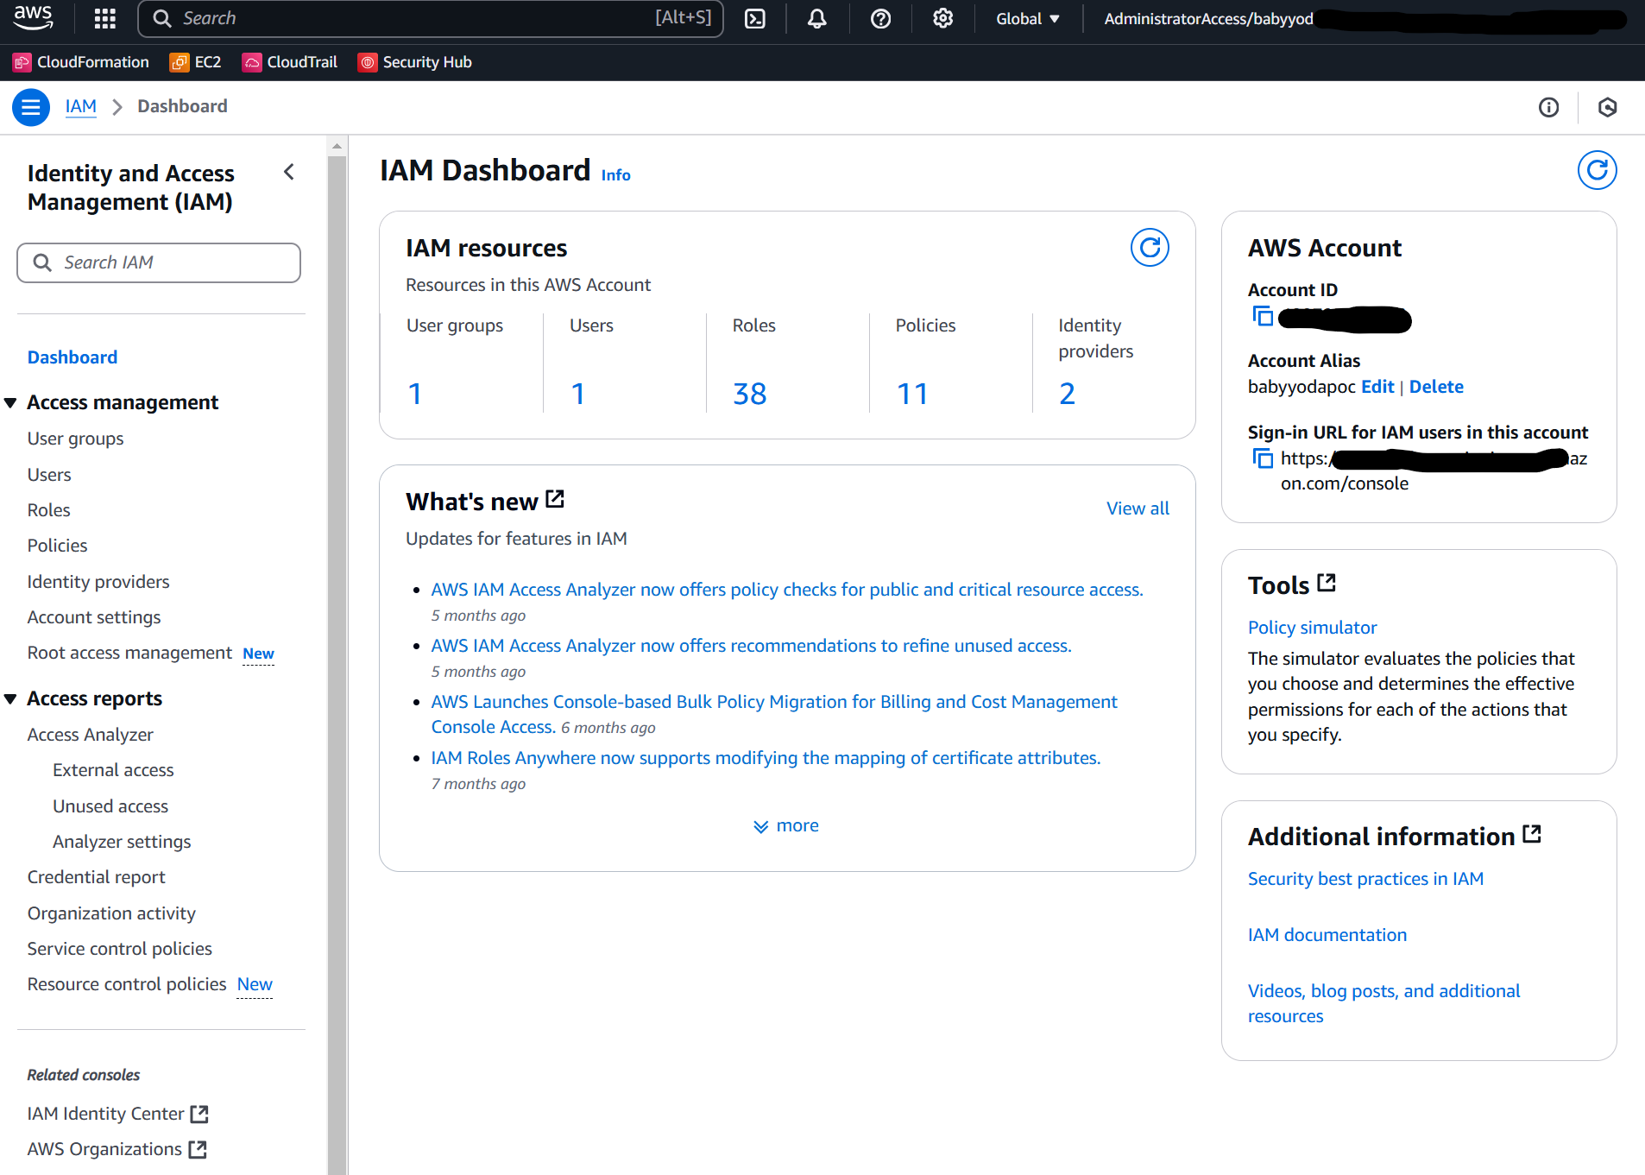Select Dashboard in the side navigation
Image resolution: width=1645 pixels, height=1175 pixels.
click(72, 357)
